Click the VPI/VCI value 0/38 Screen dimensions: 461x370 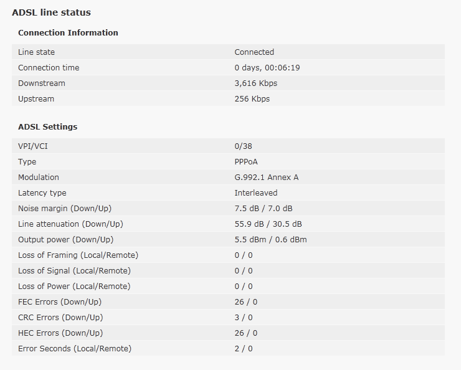click(243, 146)
